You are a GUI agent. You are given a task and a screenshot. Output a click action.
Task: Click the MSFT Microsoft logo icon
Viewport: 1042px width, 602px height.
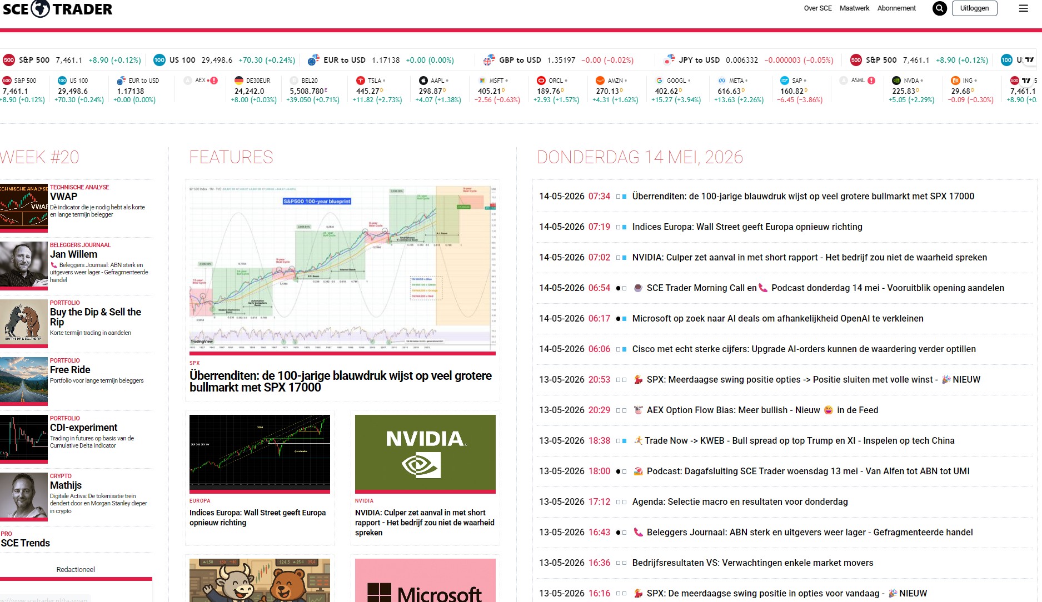[x=482, y=81]
